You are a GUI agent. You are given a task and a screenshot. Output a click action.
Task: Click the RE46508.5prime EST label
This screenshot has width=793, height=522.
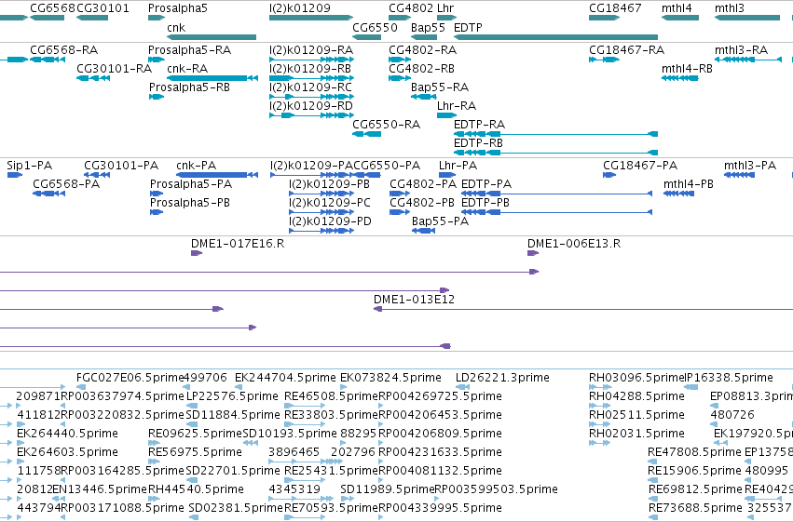(x=331, y=396)
